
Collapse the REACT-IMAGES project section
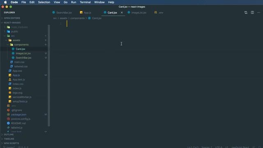[x=12, y=23]
